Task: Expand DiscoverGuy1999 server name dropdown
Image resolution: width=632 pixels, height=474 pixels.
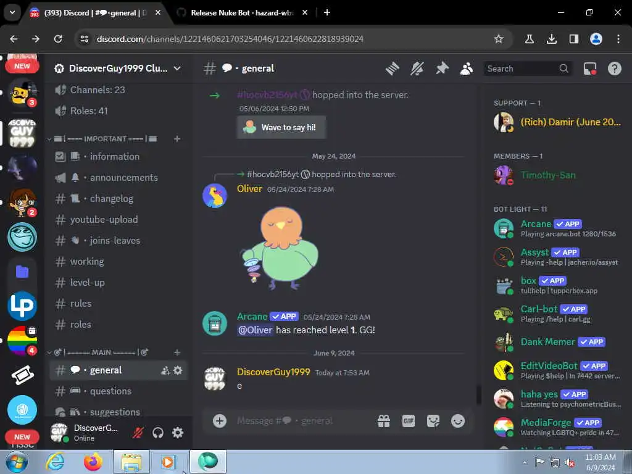Action: (177, 69)
